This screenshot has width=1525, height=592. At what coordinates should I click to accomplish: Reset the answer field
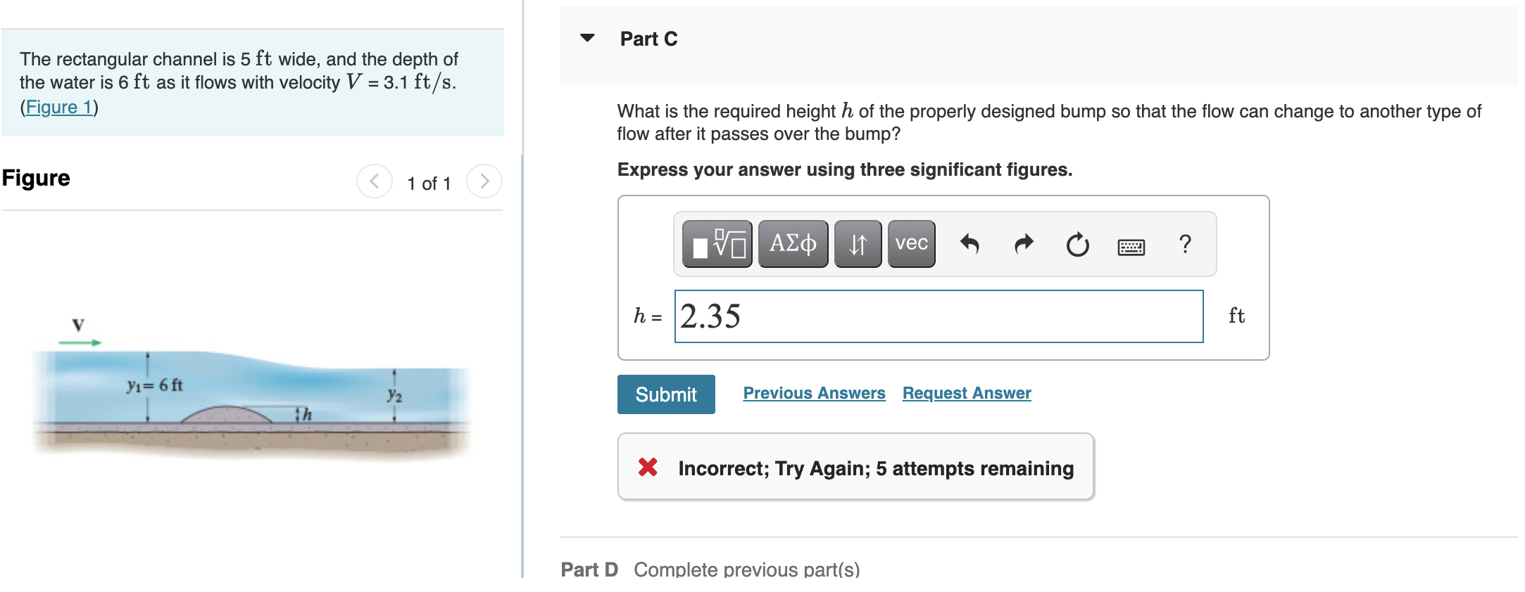coord(1077,245)
